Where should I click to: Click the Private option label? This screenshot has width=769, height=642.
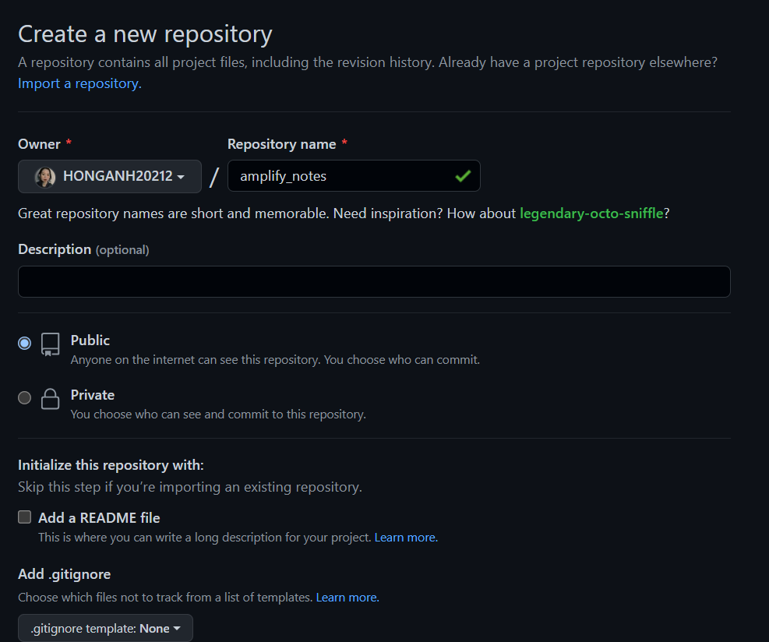[x=93, y=395]
